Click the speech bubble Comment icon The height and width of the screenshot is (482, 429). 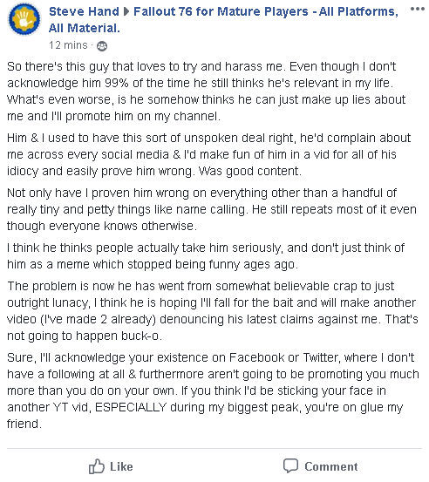pyautogui.click(x=290, y=466)
